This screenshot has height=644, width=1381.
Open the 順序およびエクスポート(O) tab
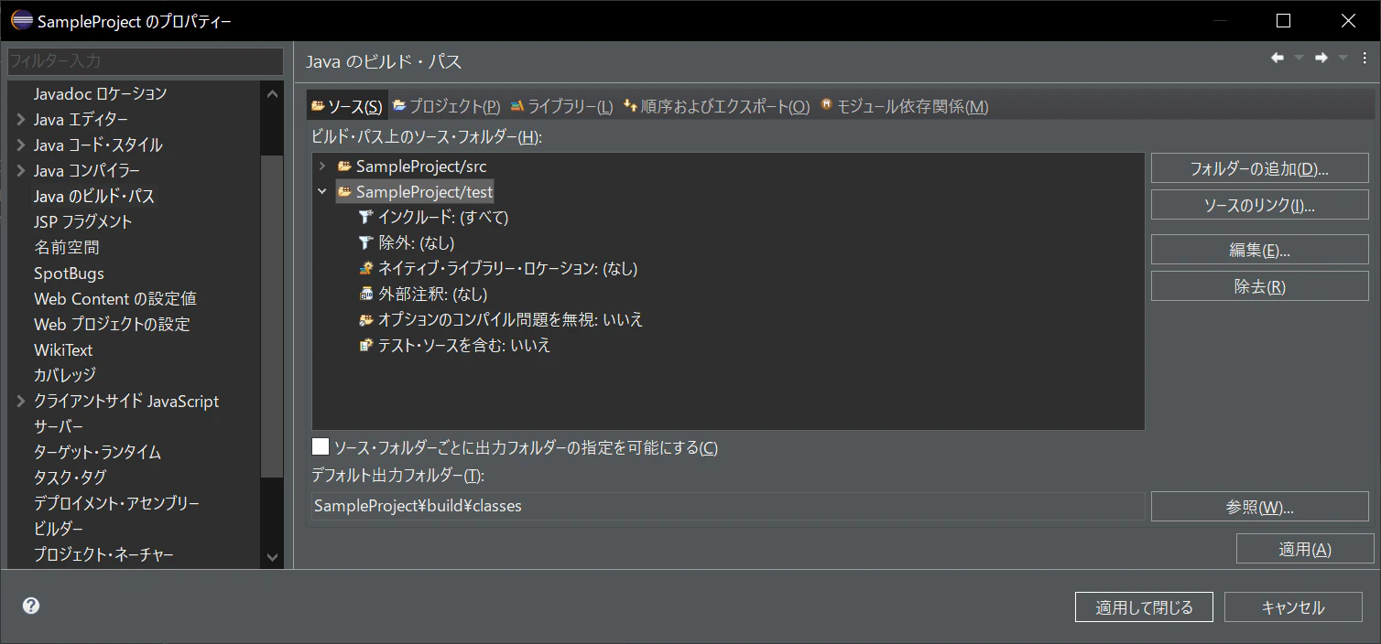pos(716,106)
